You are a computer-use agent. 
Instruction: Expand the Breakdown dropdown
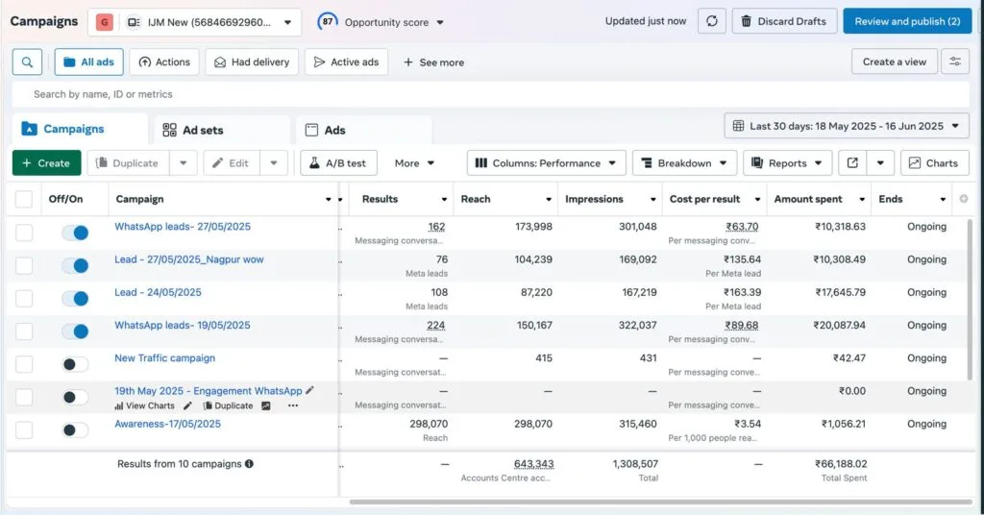684,163
